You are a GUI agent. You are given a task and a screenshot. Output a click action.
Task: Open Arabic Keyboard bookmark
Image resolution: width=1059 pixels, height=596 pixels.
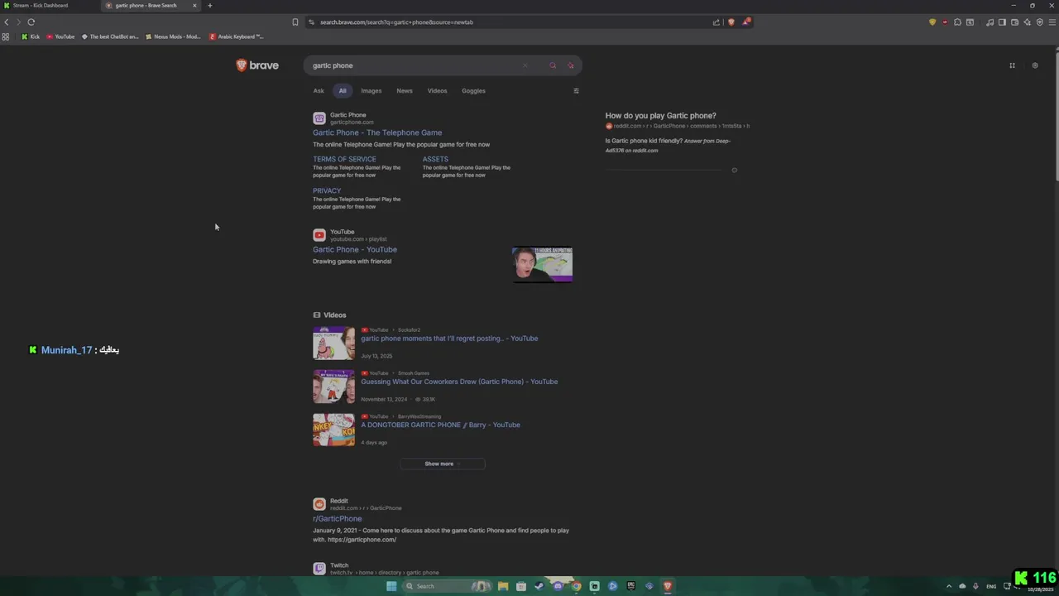(x=237, y=36)
